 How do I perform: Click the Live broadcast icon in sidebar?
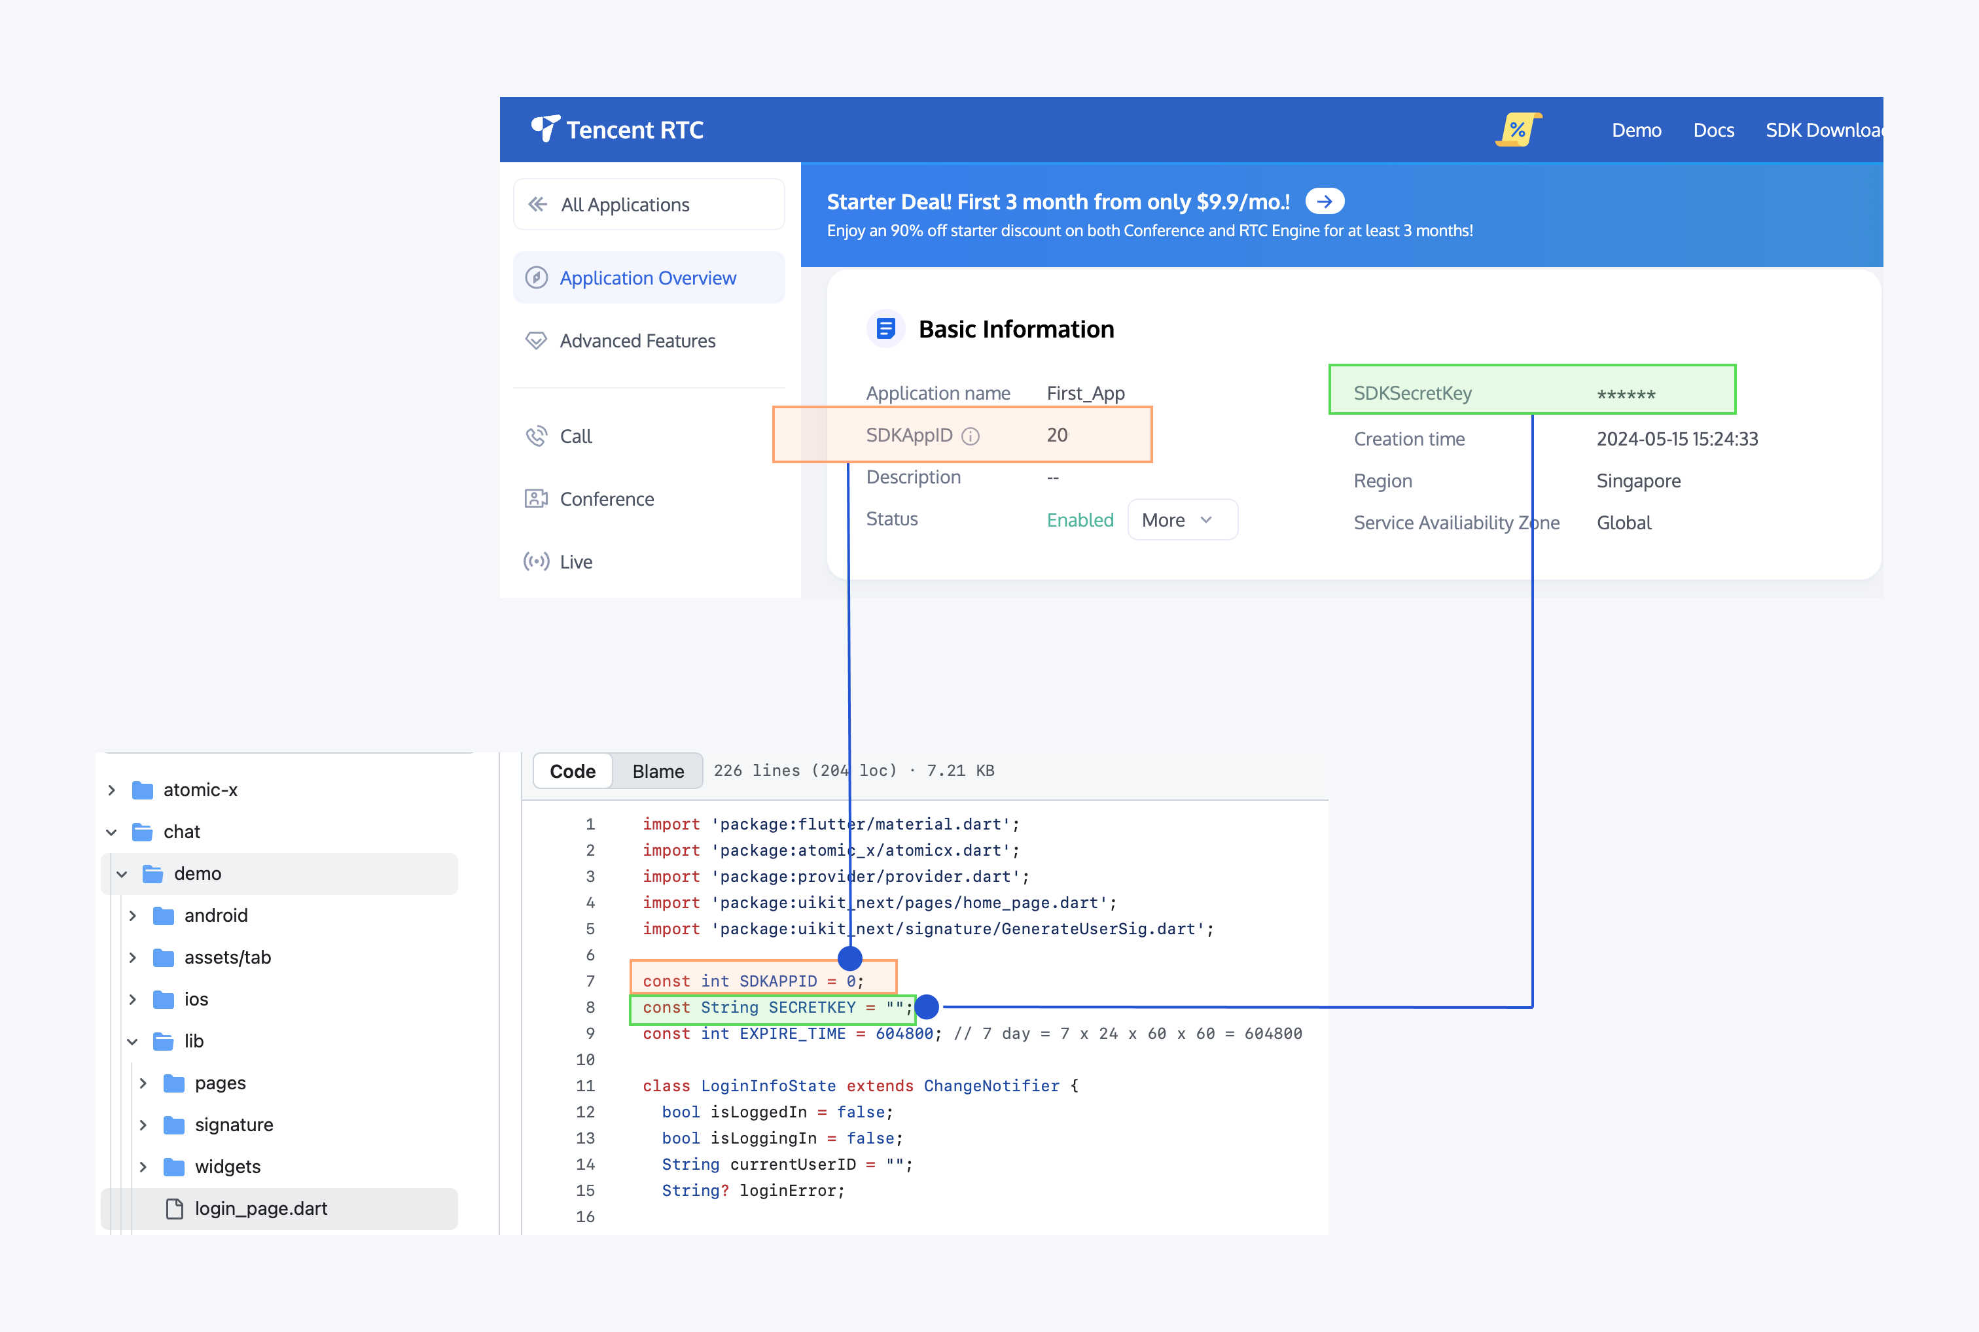coord(536,561)
